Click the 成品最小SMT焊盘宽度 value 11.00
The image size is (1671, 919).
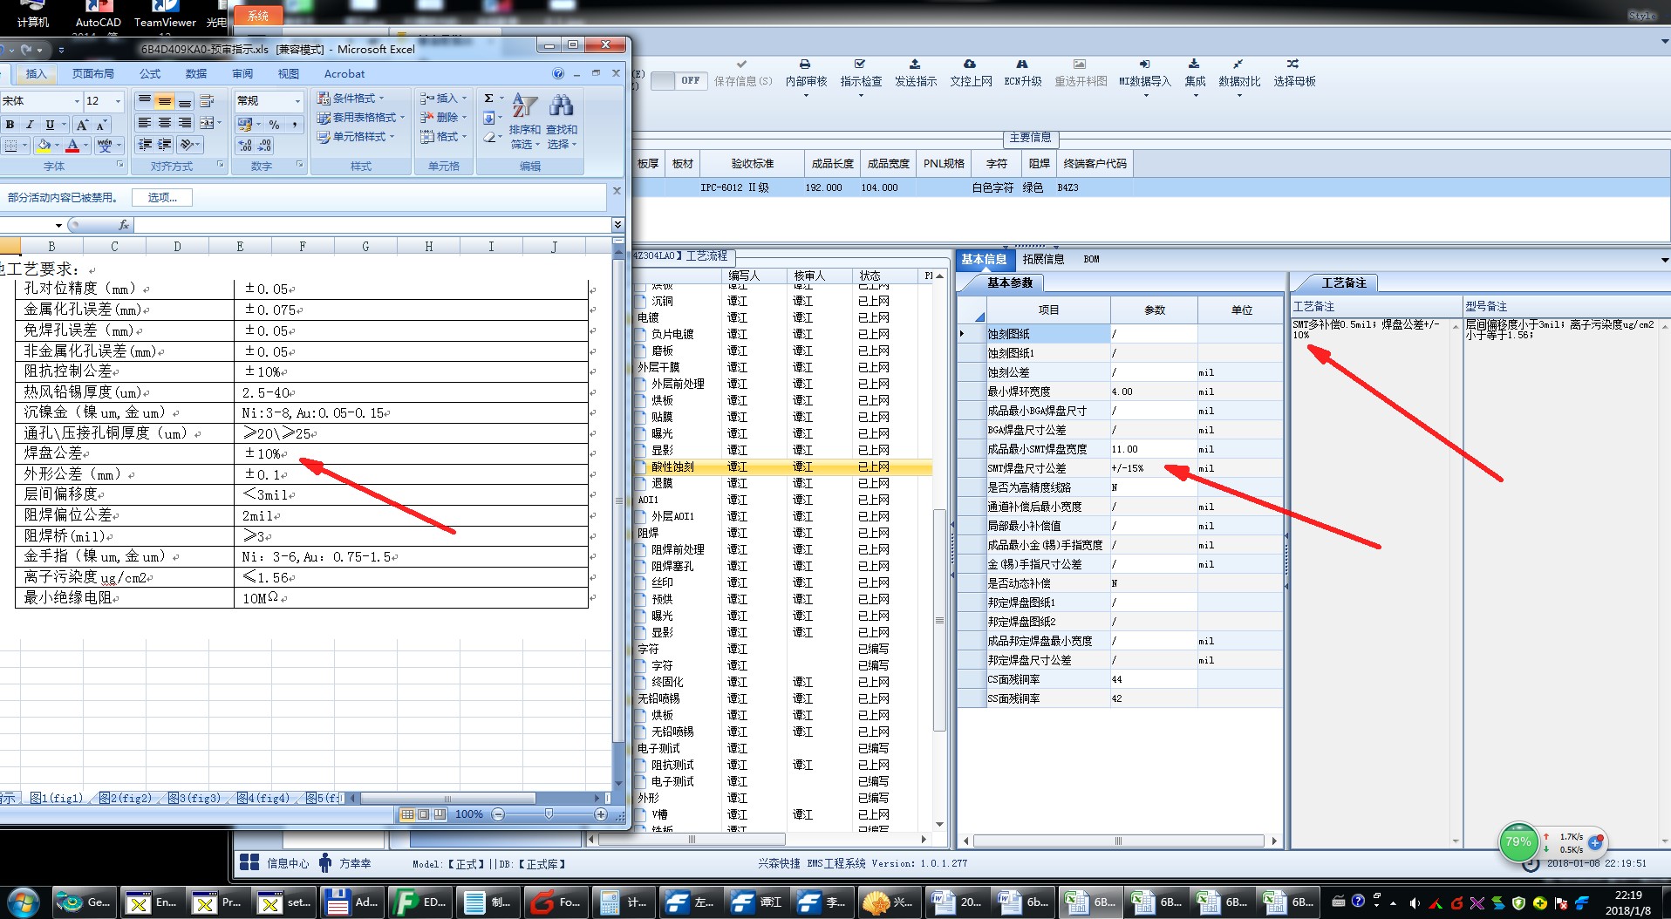pyautogui.click(x=1153, y=449)
